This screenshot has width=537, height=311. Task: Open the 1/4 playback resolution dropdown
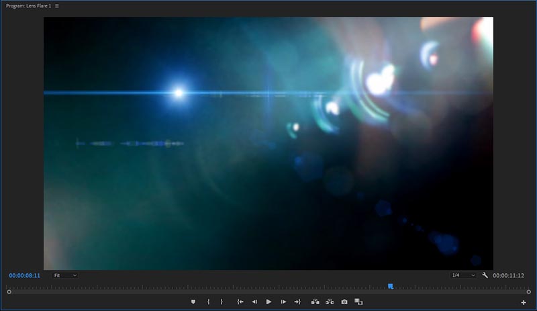pos(463,275)
